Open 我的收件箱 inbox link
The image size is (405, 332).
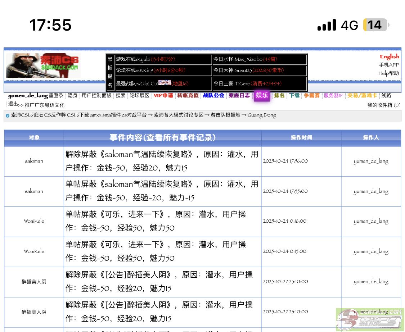pyautogui.click(x=380, y=105)
